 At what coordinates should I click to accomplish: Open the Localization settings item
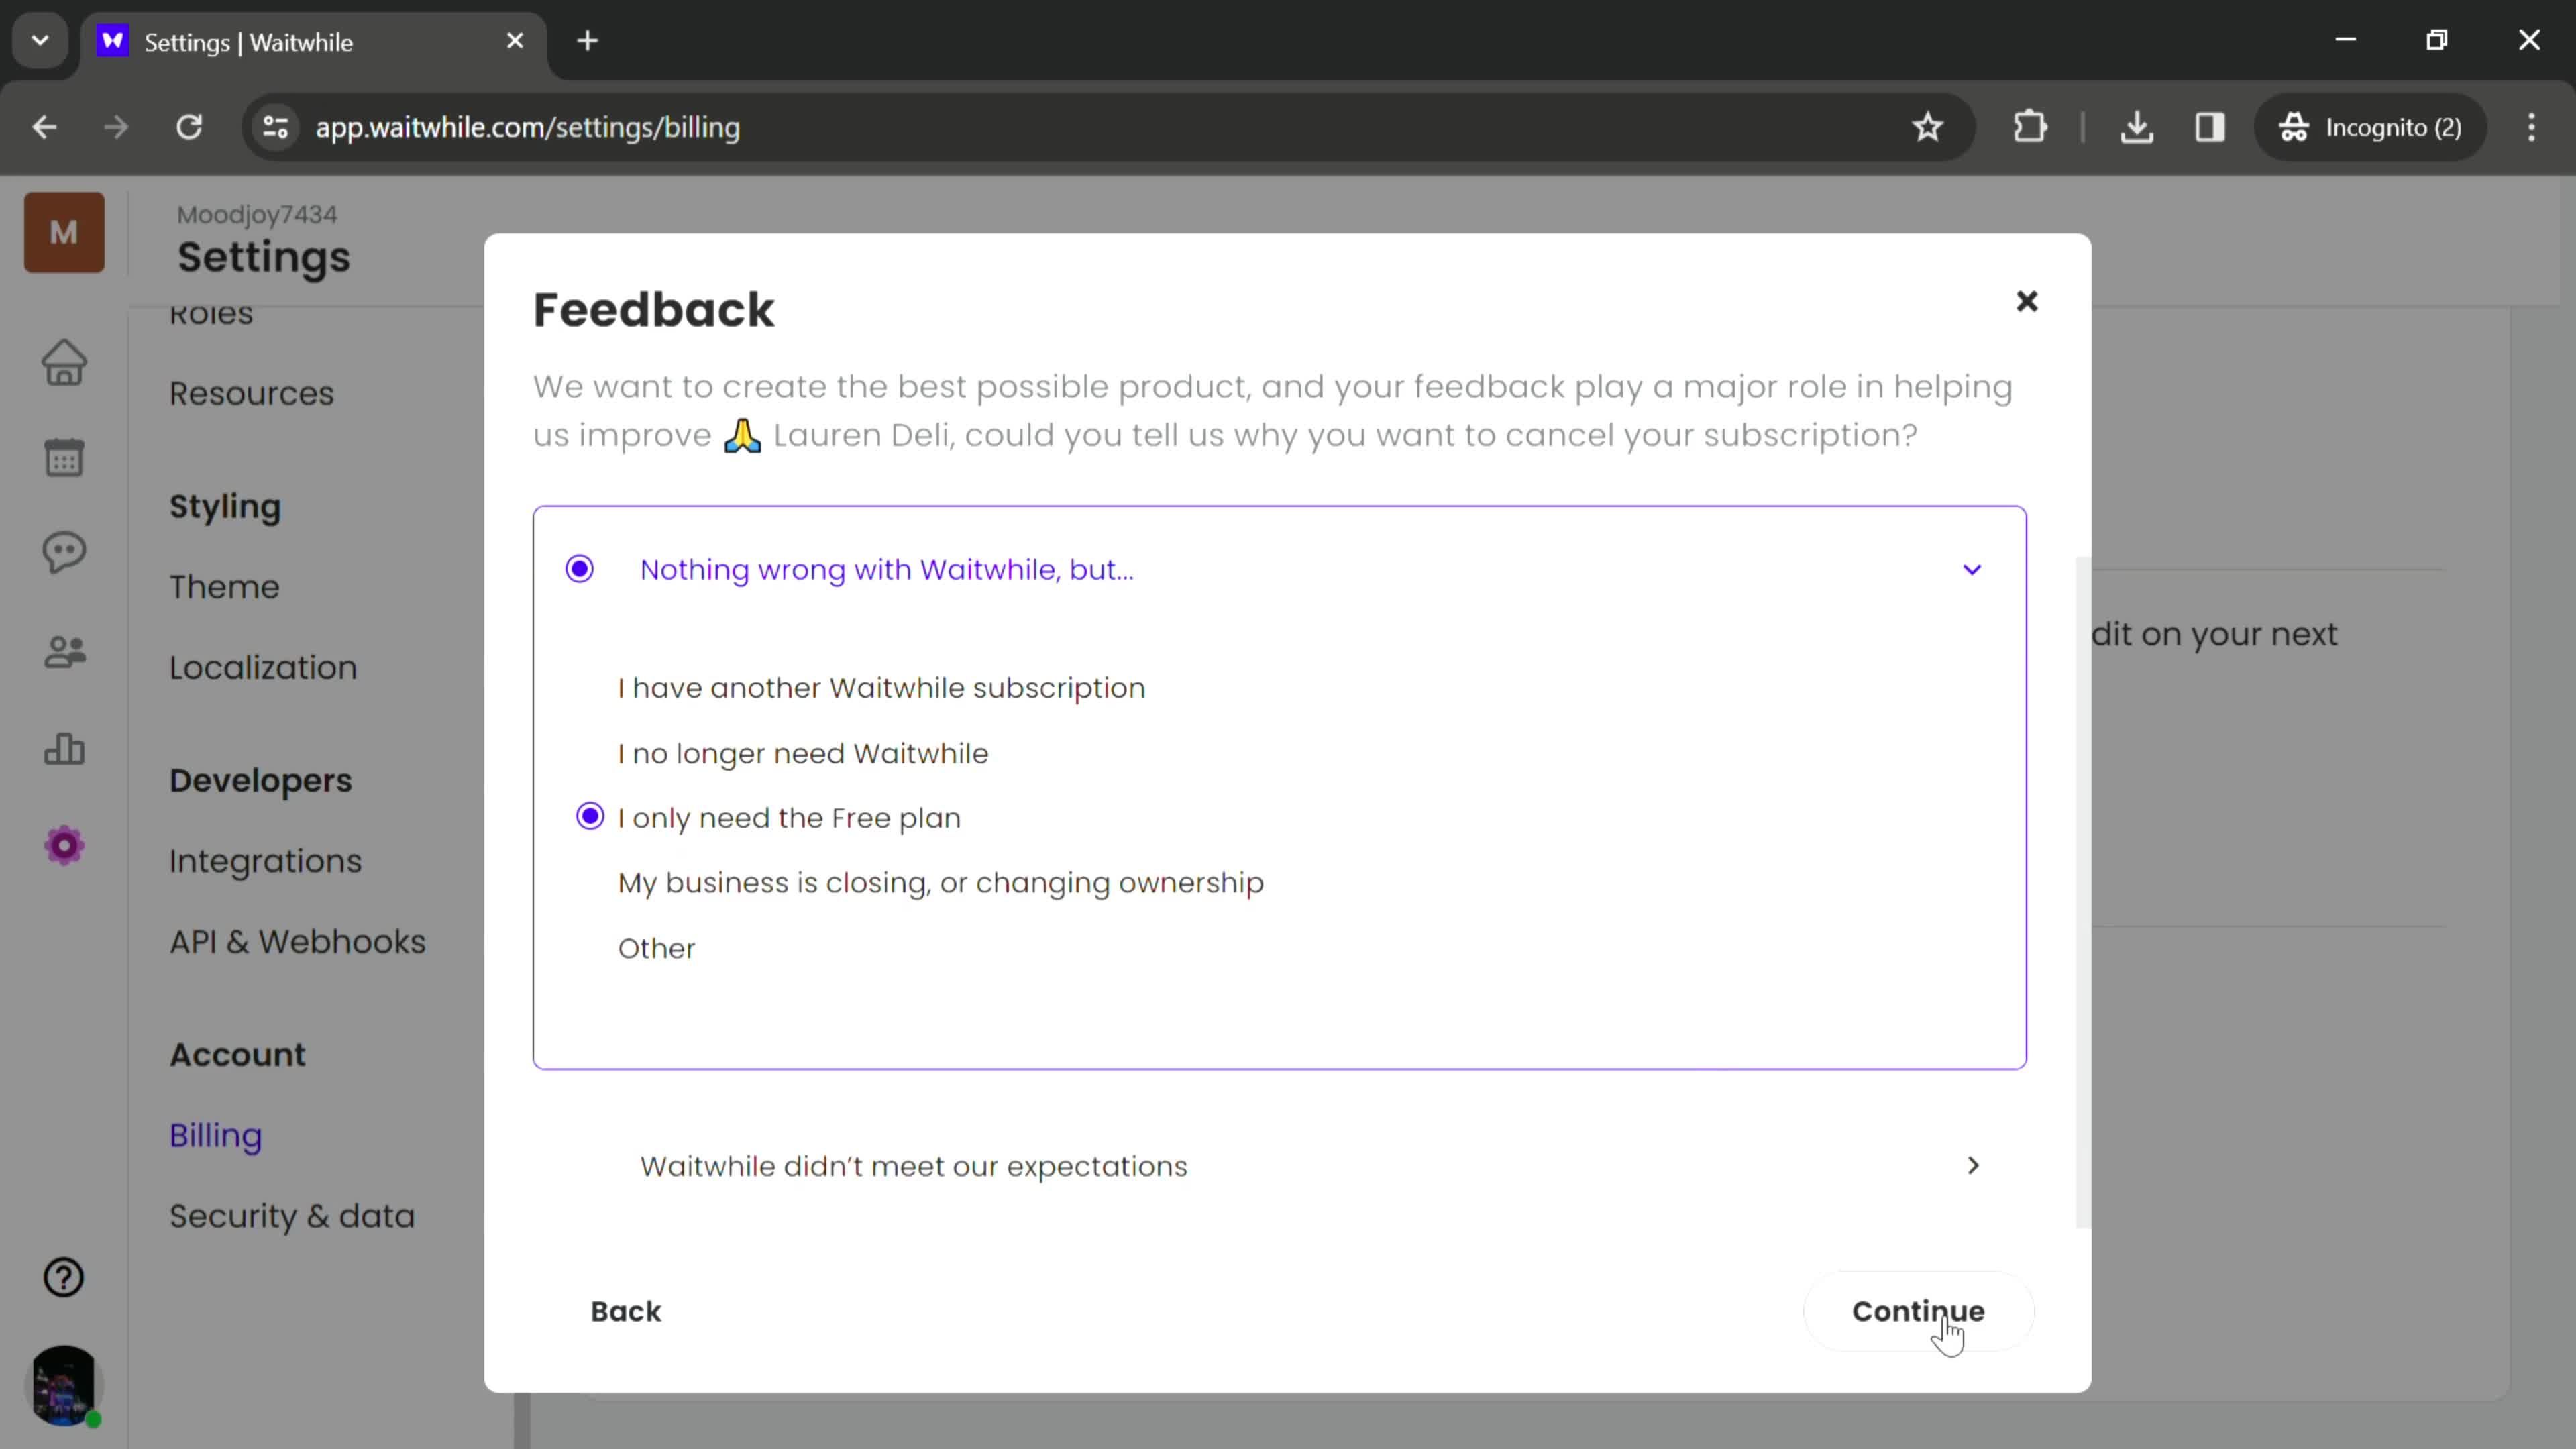tap(263, 667)
